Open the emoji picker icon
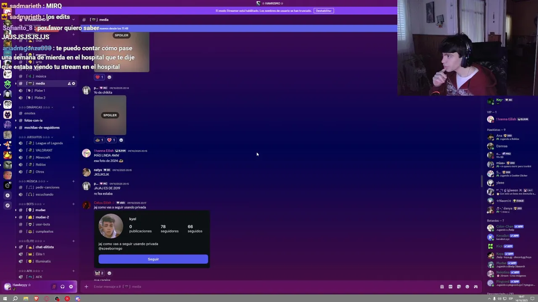Image resolution: width=538 pixels, height=302 pixels. (x=467, y=286)
